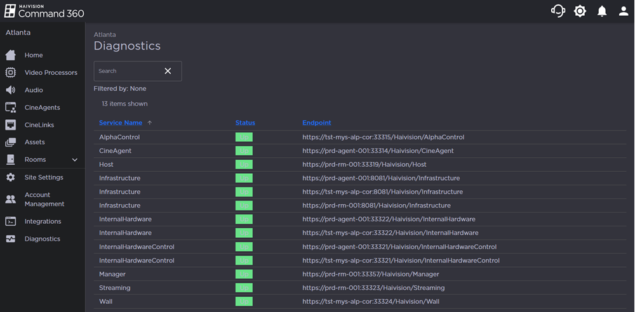This screenshot has height=312, width=635.
Task: Click the Up status badge for Host
Action: 244,164
